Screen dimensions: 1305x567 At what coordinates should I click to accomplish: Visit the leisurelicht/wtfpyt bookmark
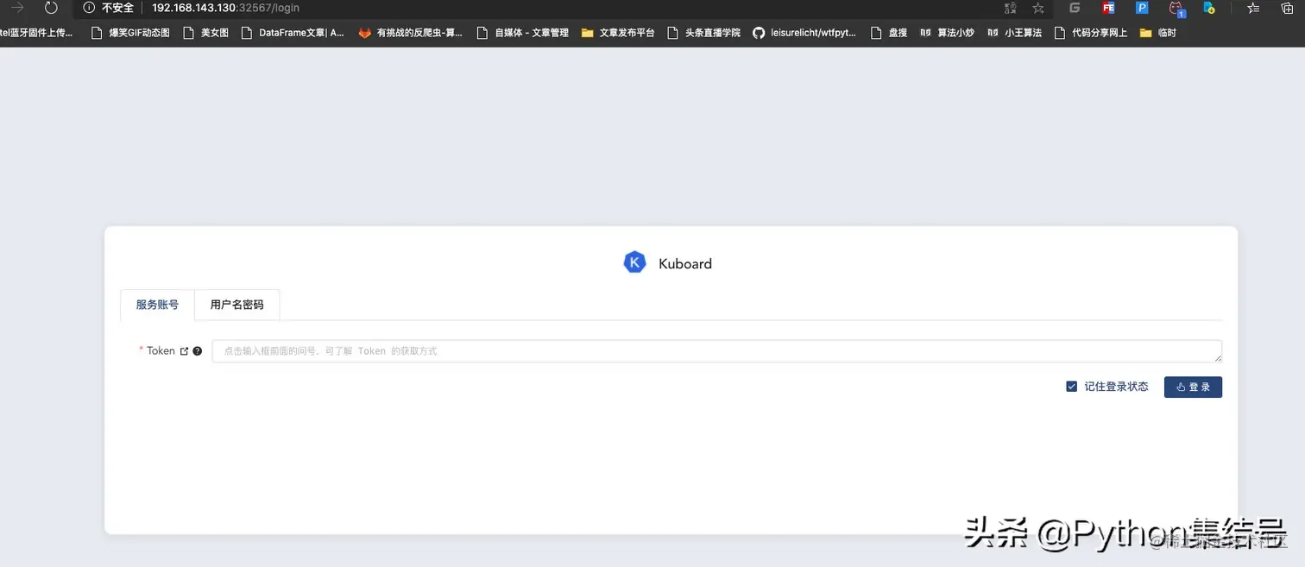[812, 33]
